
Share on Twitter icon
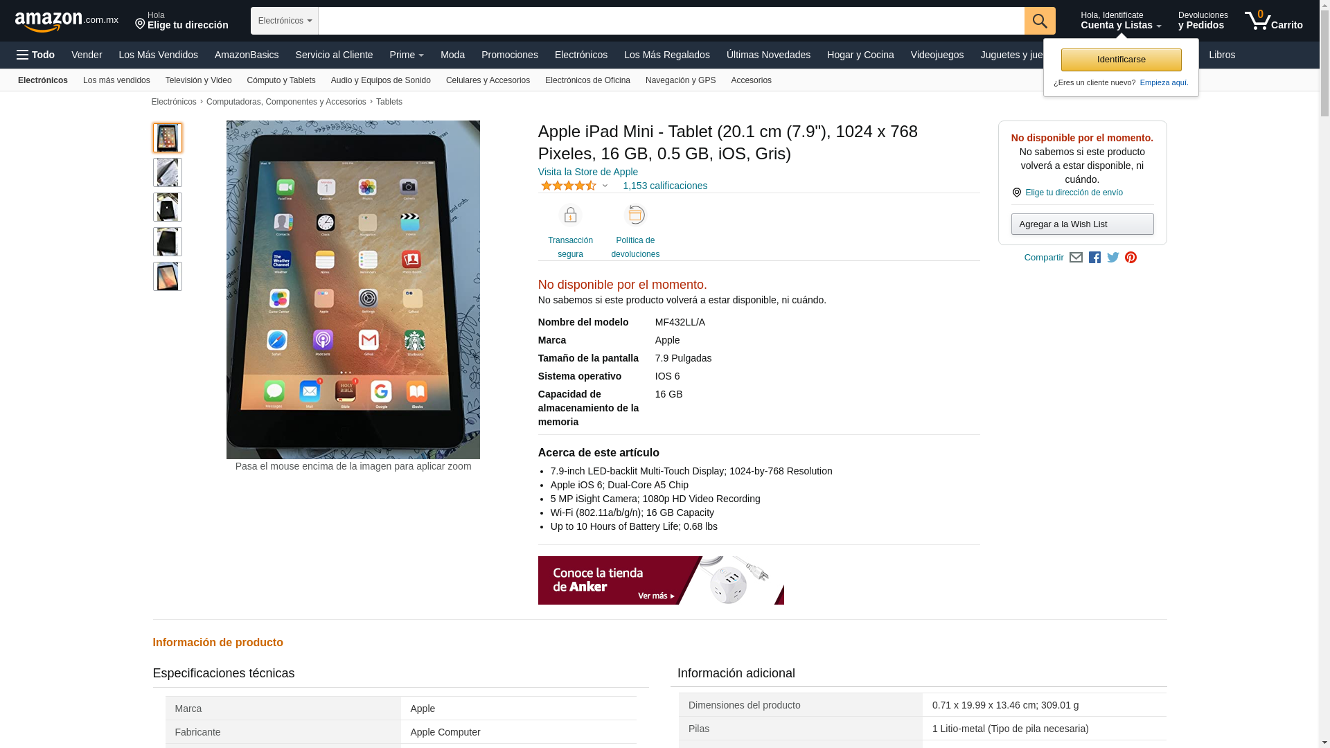coord(1113,258)
